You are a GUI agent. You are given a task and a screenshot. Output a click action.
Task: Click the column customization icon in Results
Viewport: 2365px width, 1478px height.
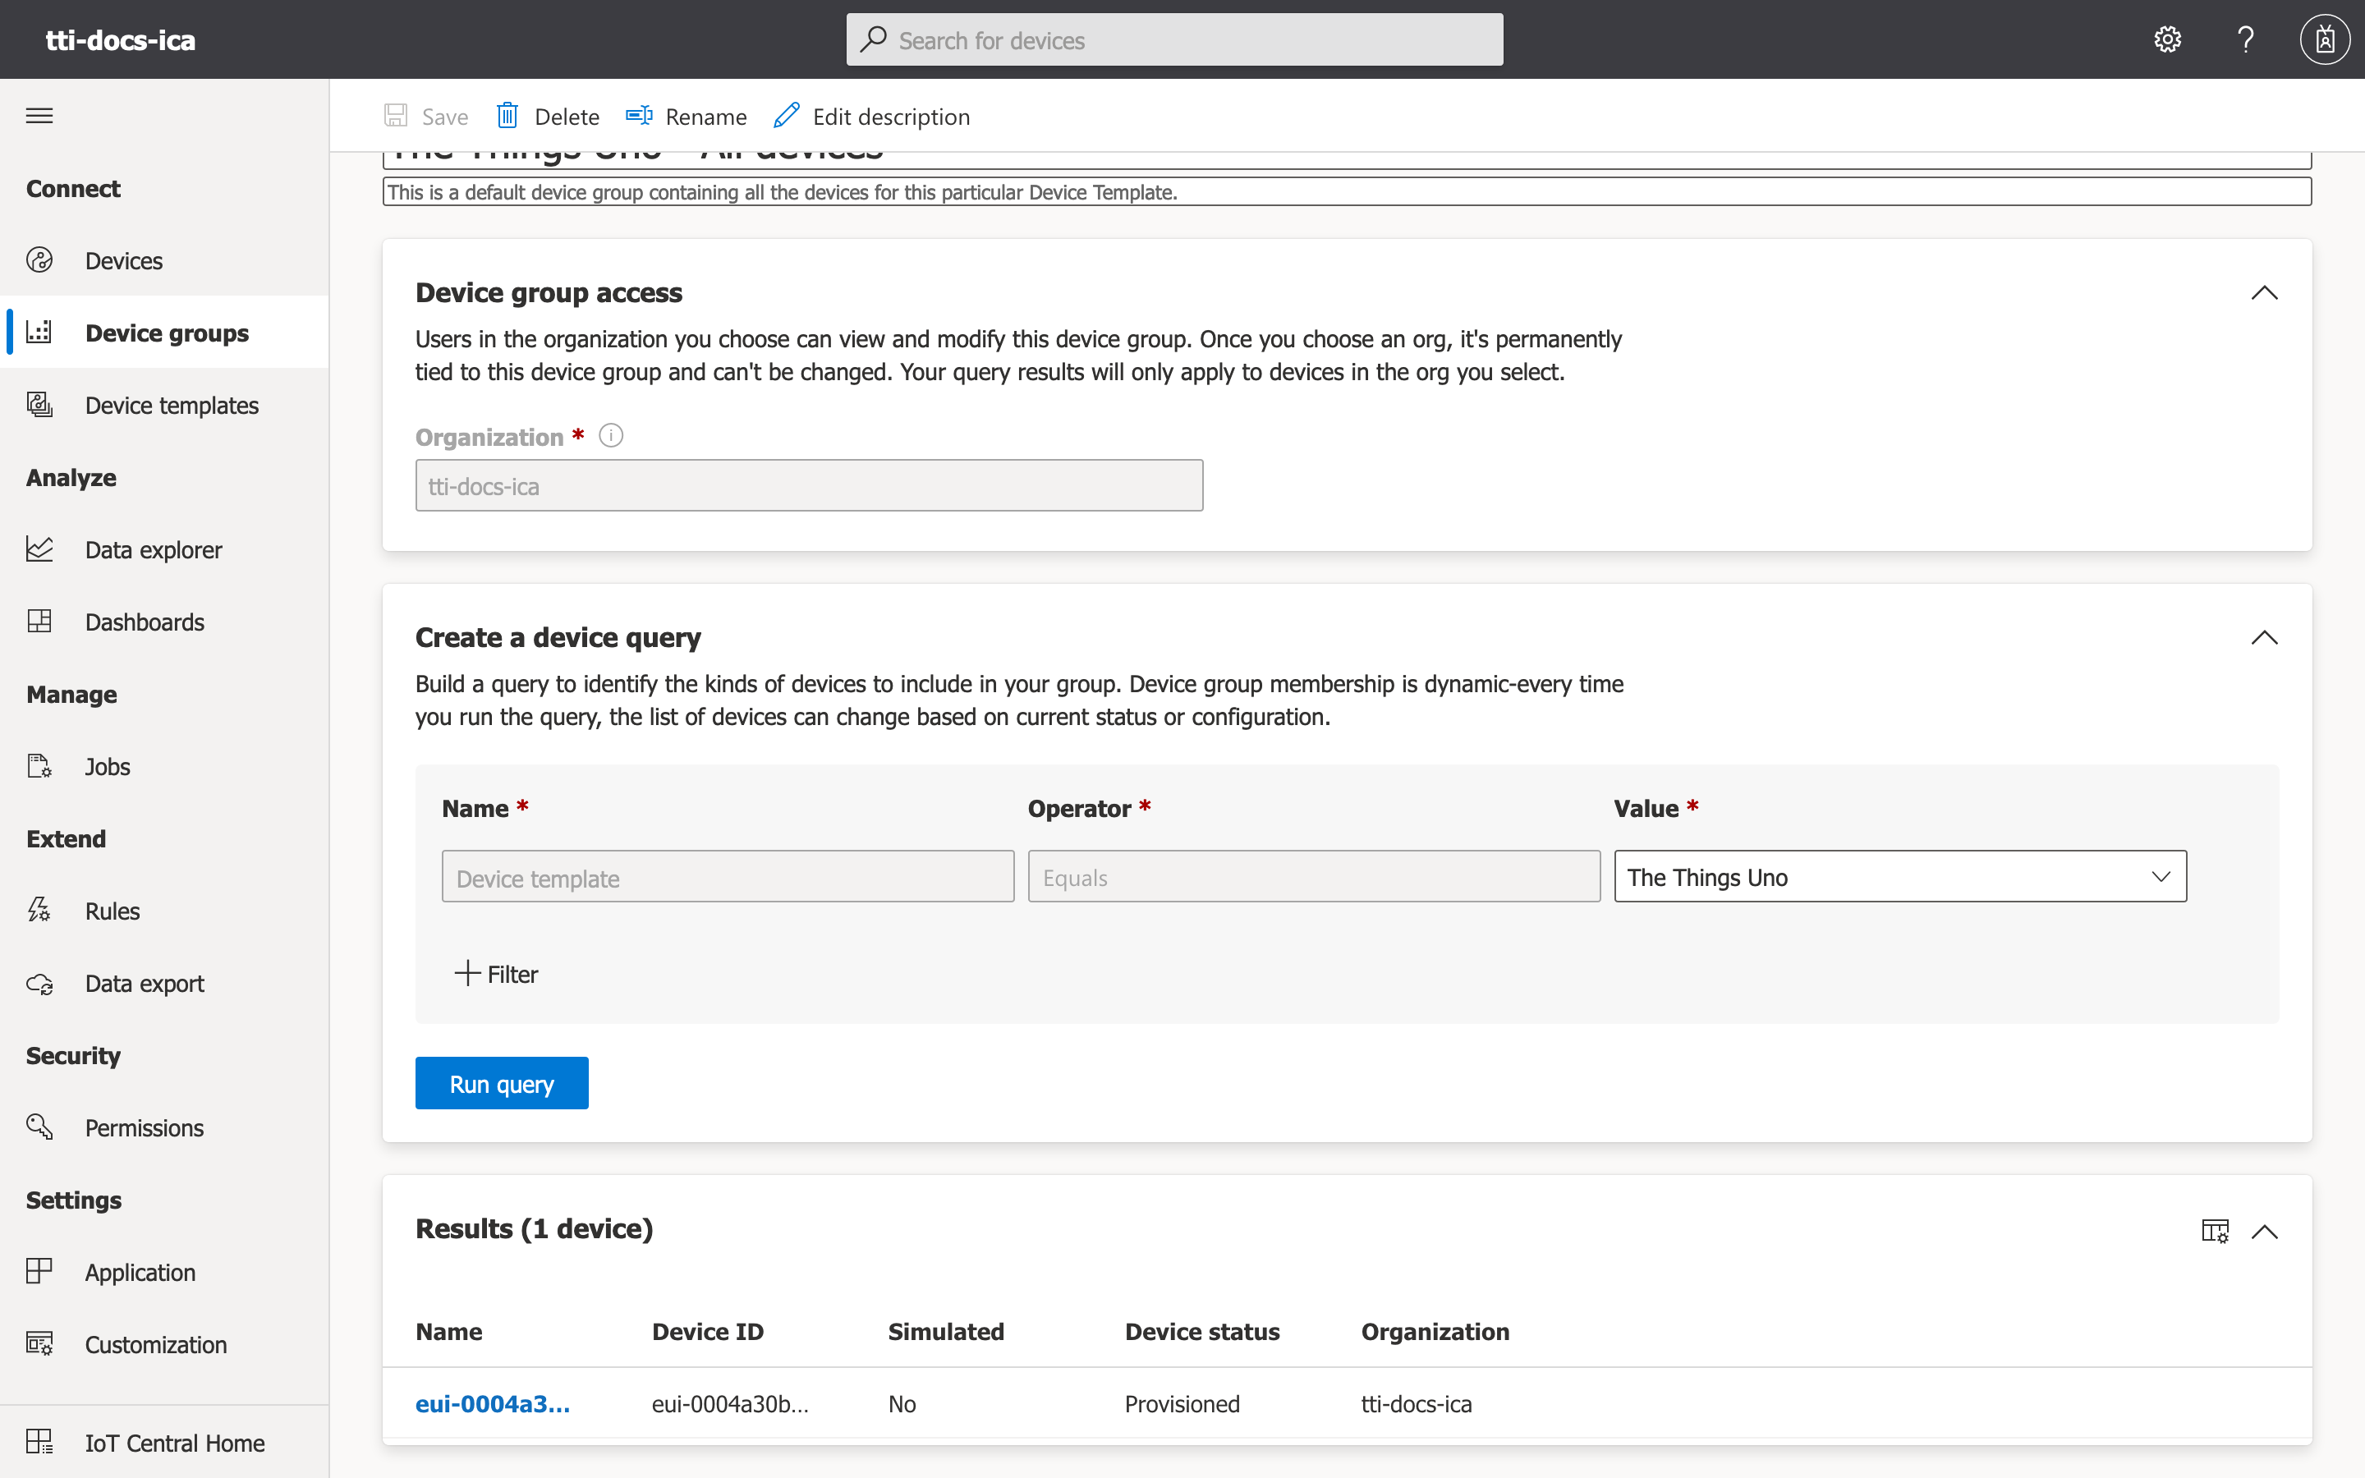(x=2213, y=1229)
